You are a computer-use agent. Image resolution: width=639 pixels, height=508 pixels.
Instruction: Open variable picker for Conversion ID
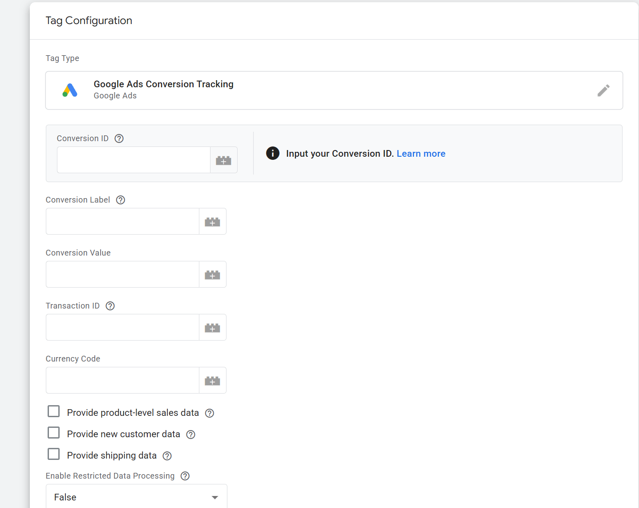223,160
